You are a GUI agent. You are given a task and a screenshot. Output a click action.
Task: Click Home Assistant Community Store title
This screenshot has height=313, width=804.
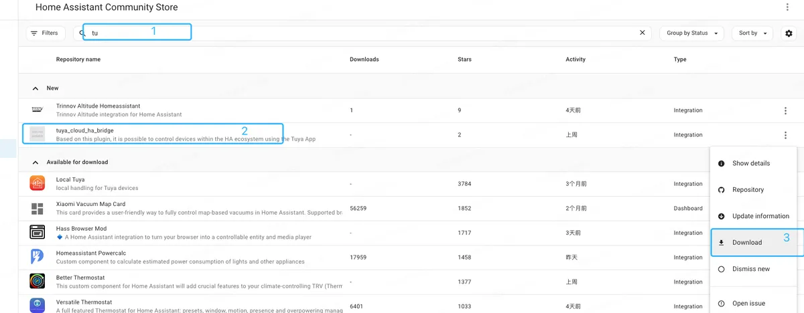click(107, 7)
